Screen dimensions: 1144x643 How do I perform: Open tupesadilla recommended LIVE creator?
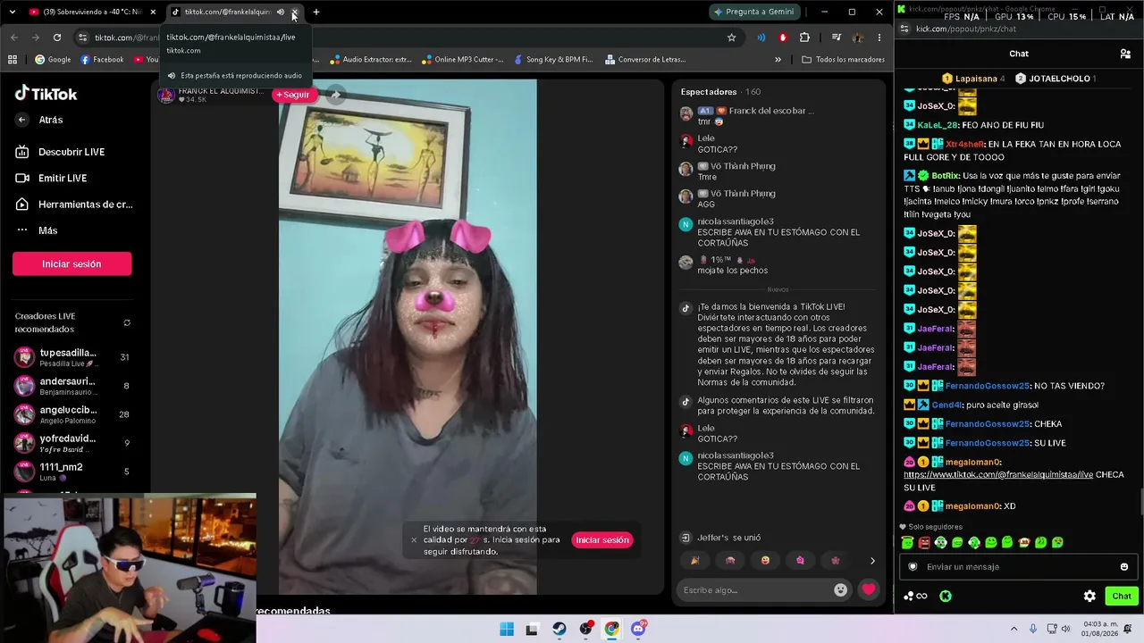pyautogui.click(x=71, y=357)
